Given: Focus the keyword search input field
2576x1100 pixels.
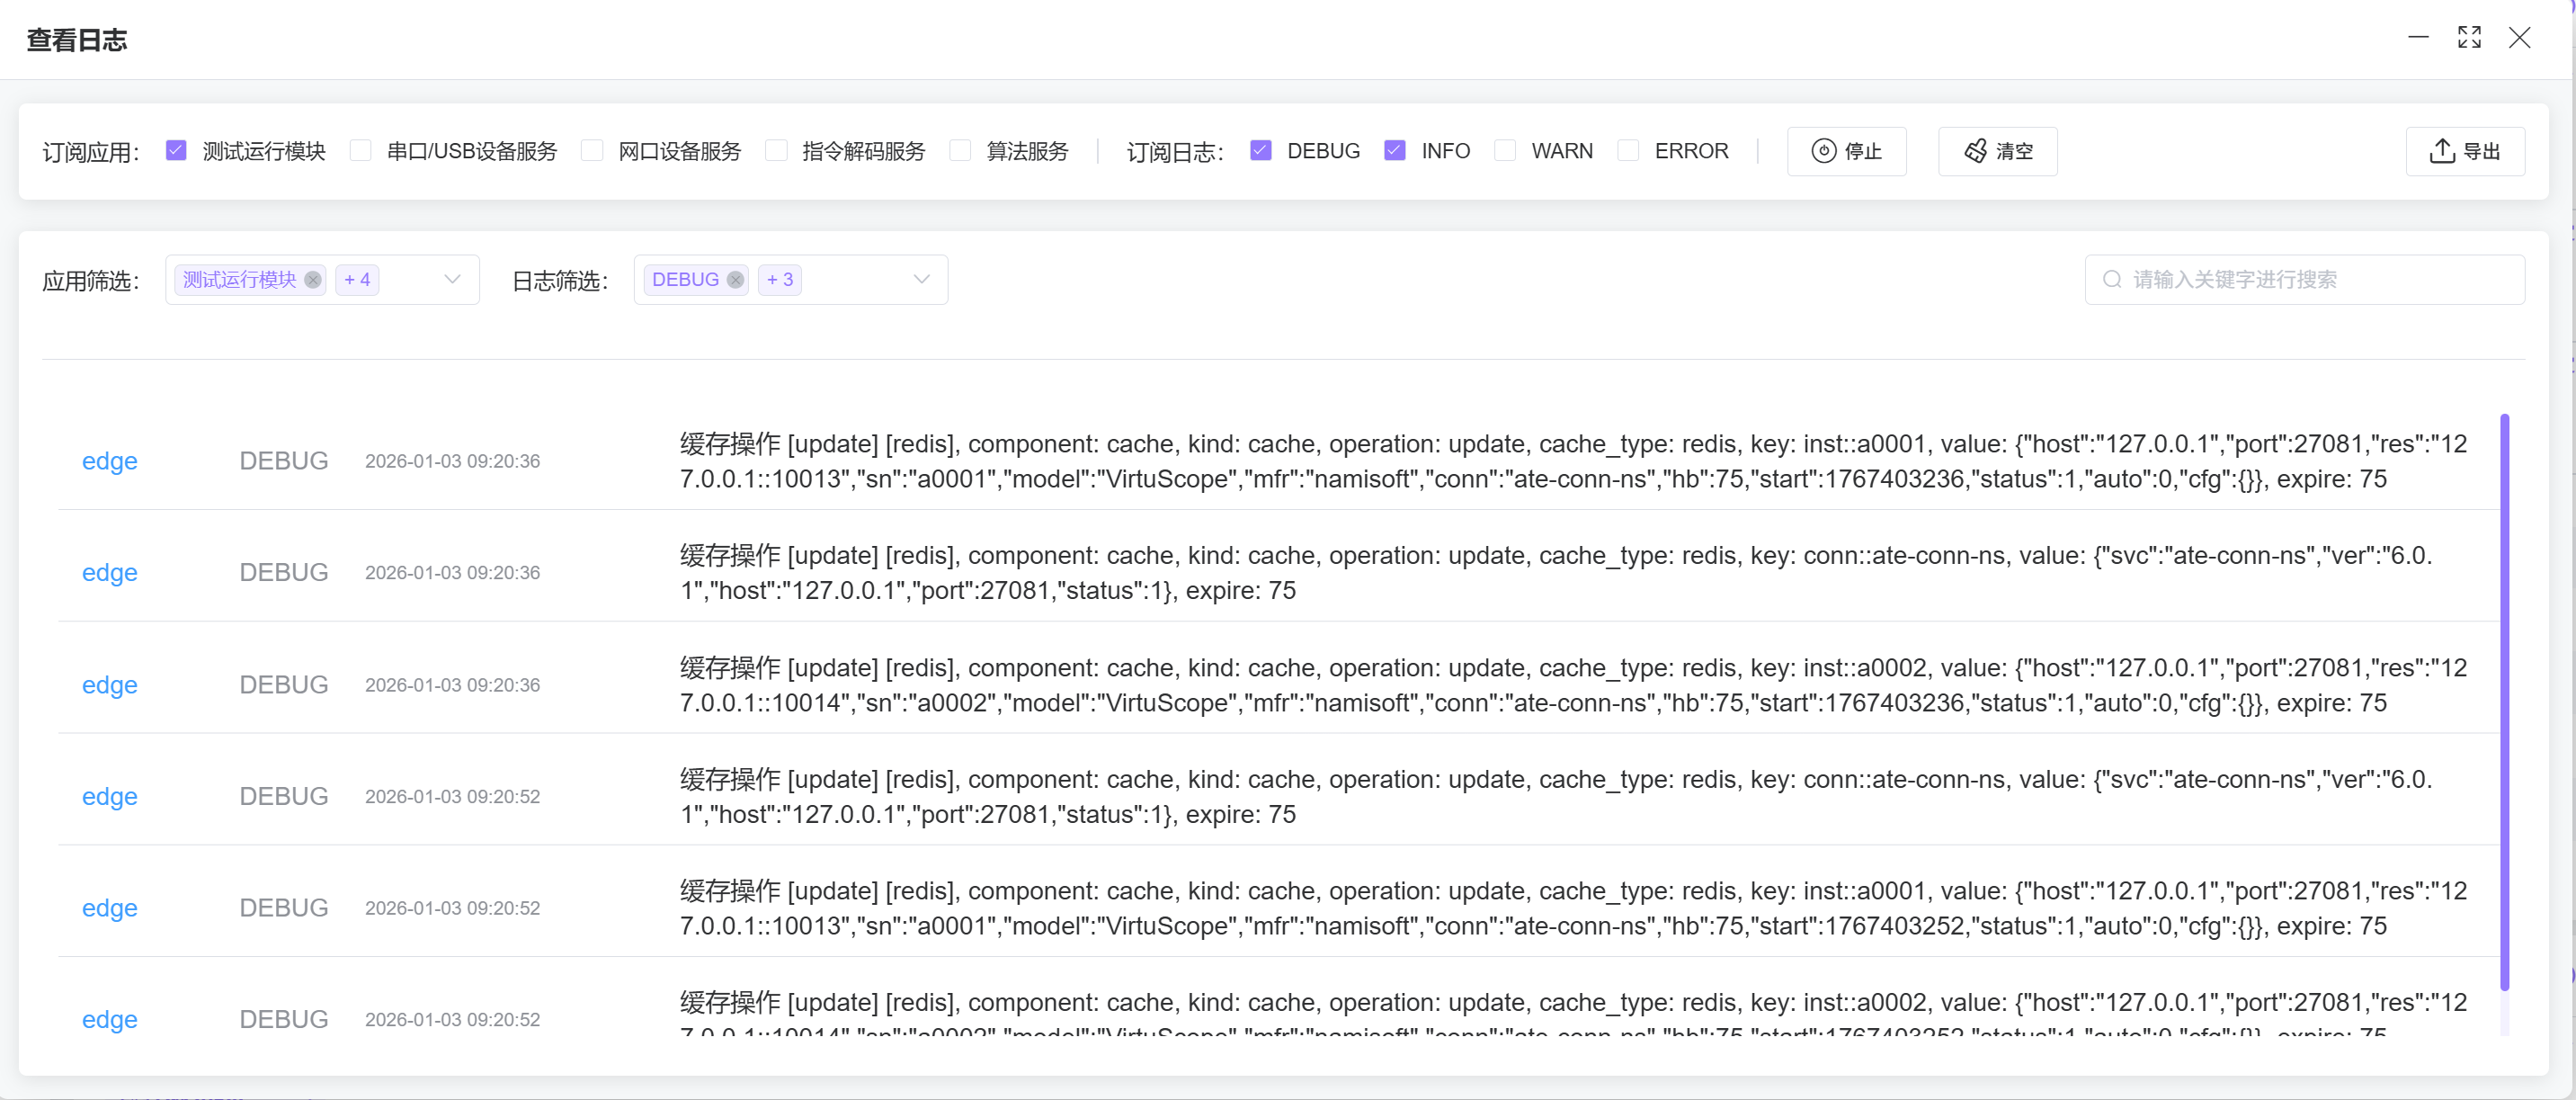Looking at the screenshot, I should (x=2304, y=280).
